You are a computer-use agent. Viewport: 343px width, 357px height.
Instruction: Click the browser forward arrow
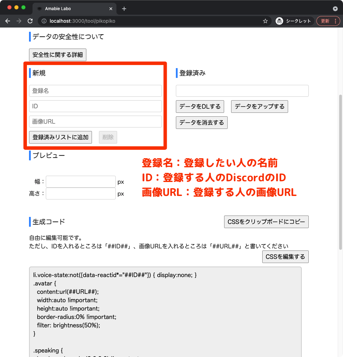coord(19,21)
